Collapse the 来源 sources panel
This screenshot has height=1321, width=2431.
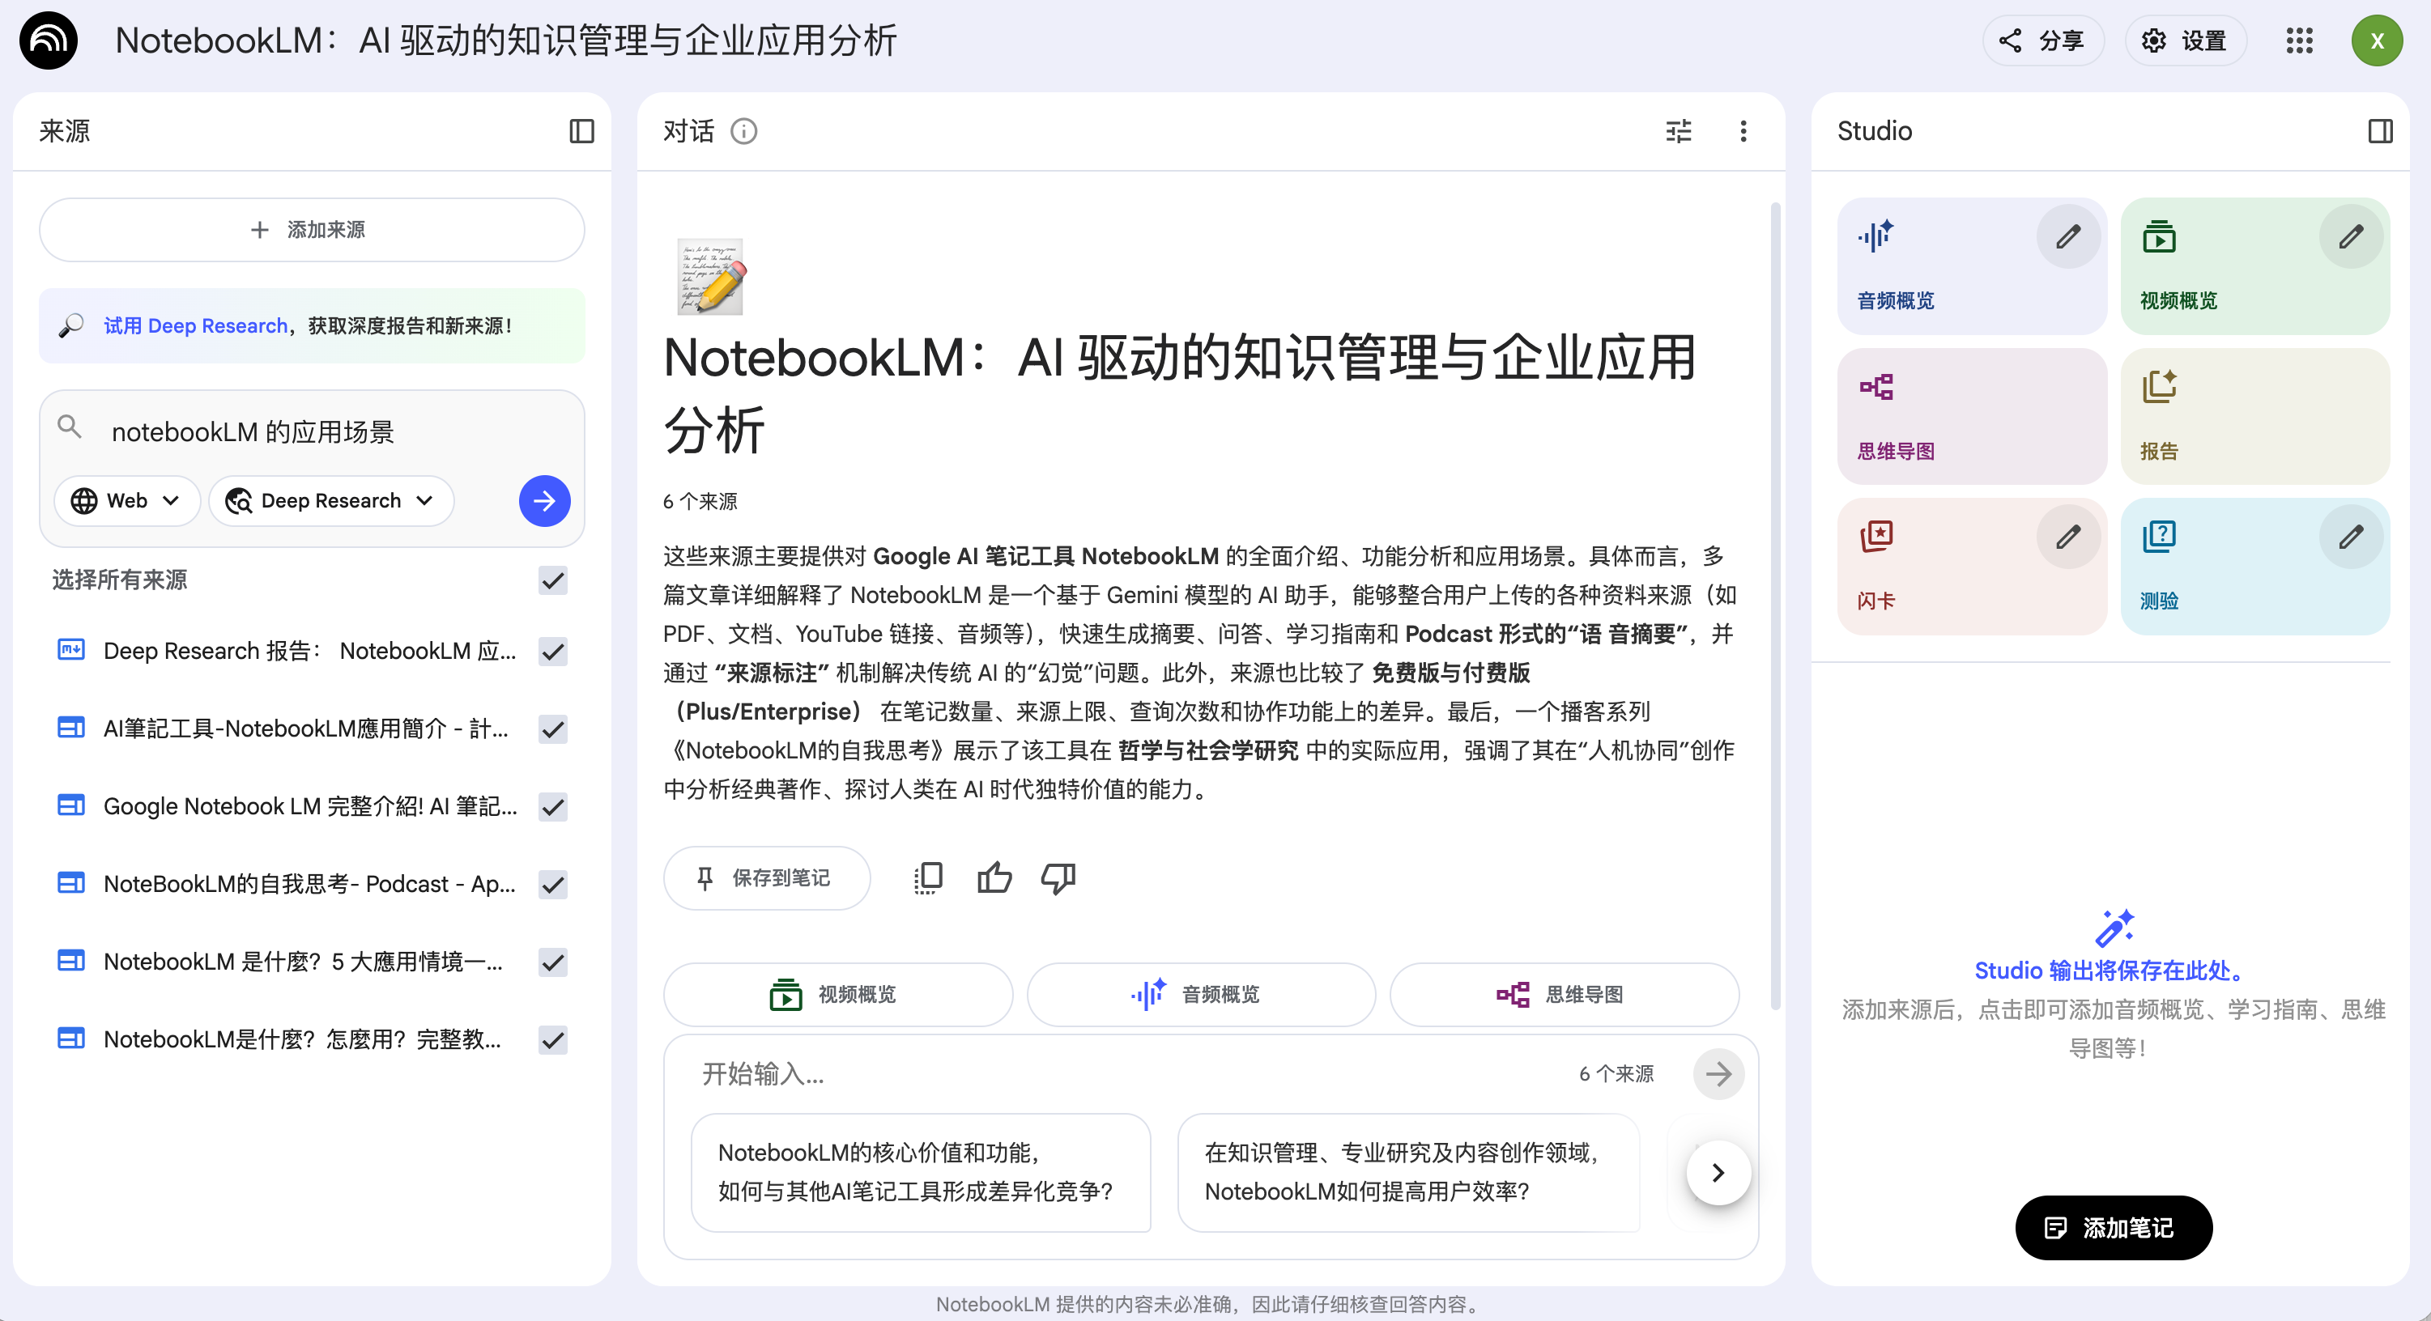[582, 131]
